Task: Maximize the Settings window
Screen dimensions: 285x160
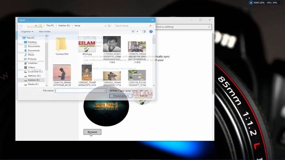Action: tap(201, 20)
